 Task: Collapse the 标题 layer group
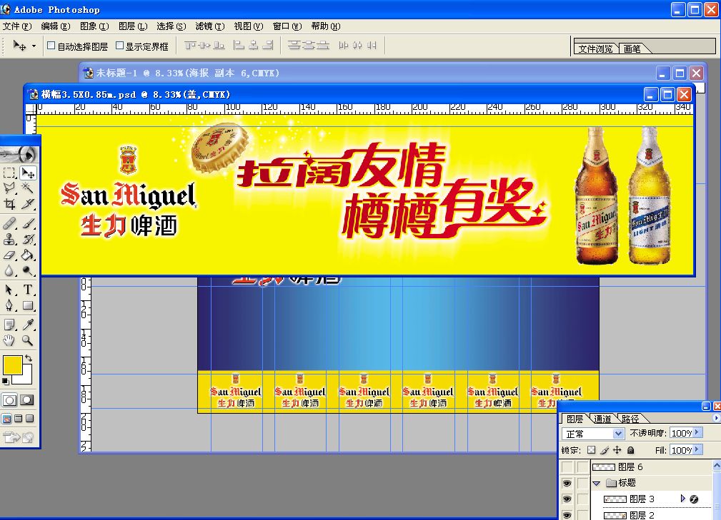tap(596, 483)
